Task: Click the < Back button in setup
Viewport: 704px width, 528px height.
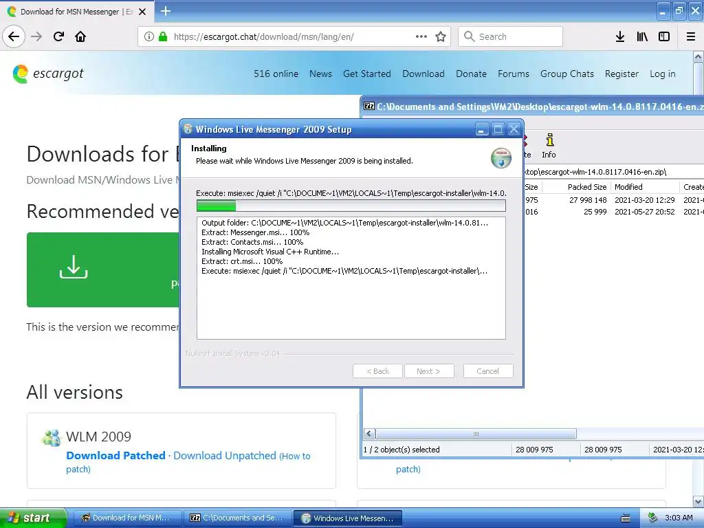Action: tap(377, 371)
